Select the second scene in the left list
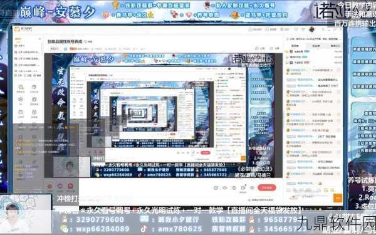The width and height of the screenshot is (376, 235). pos(28,52)
